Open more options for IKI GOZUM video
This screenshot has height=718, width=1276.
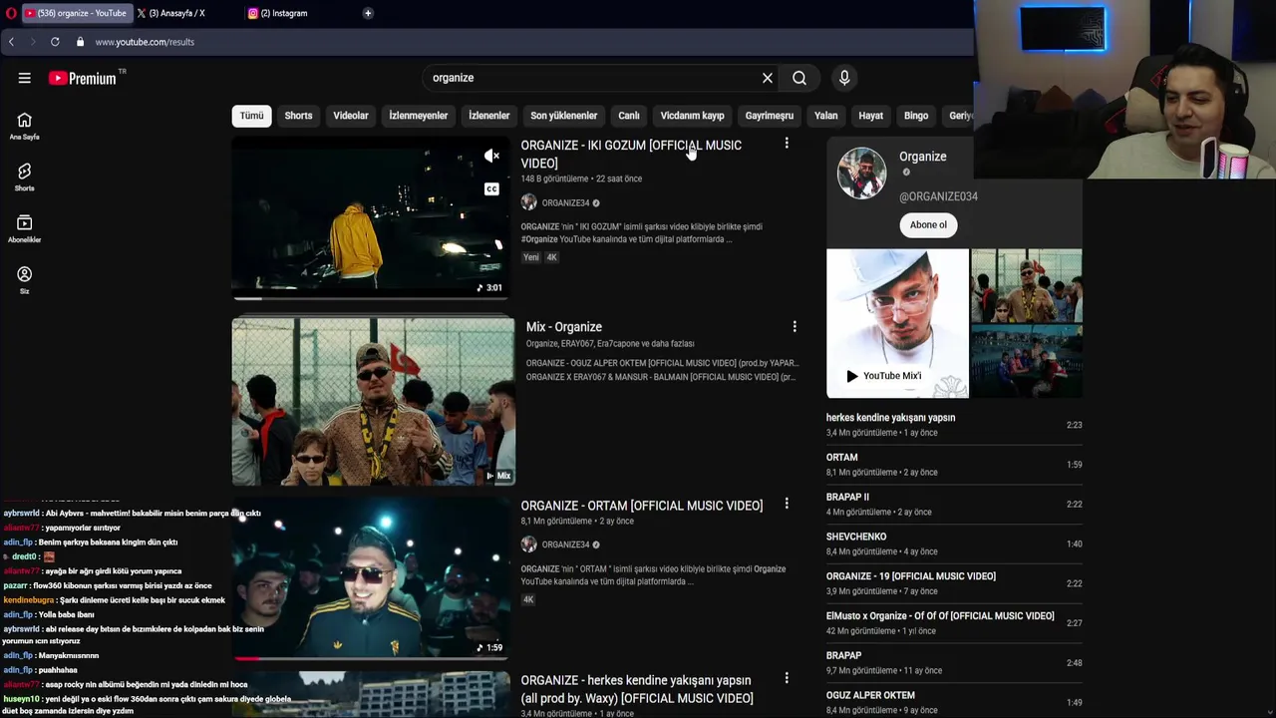click(x=787, y=144)
